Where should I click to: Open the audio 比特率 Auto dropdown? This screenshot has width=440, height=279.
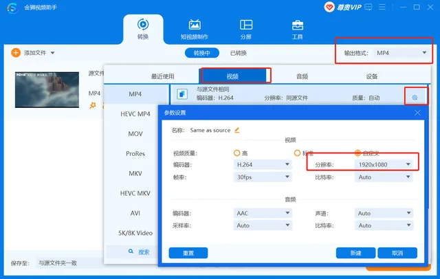tap(384, 225)
